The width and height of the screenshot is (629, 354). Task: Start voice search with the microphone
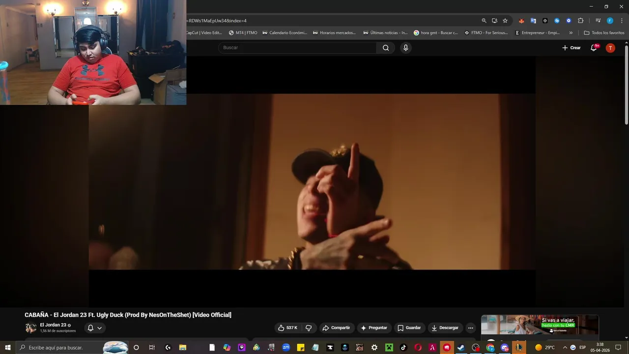point(405,48)
